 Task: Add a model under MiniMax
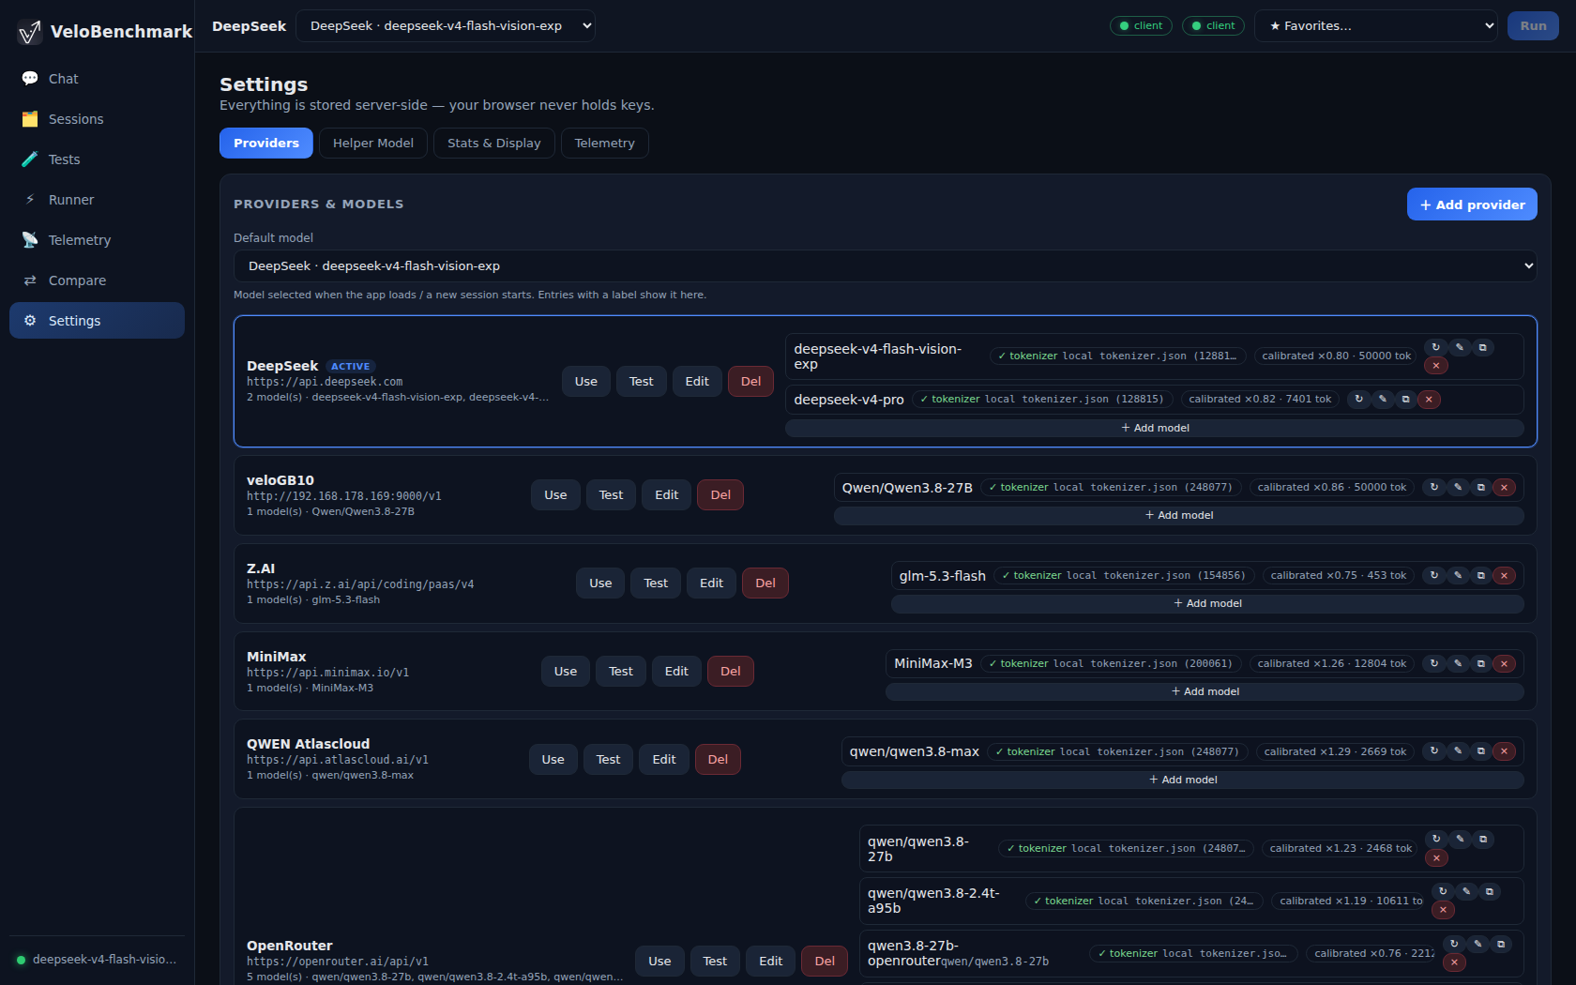[x=1205, y=691]
